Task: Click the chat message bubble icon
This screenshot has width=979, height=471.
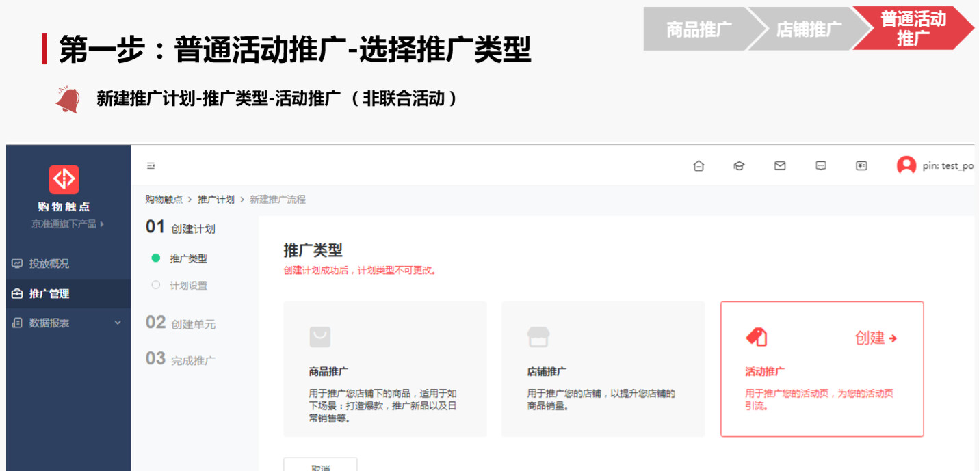Action: [821, 165]
